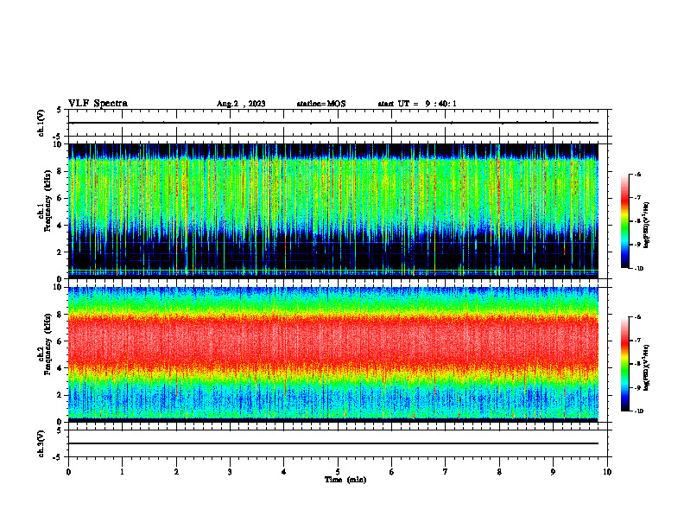Click the ch.1 voltage waveform trace
This screenshot has width=684, height=529.
coord(333,123)
